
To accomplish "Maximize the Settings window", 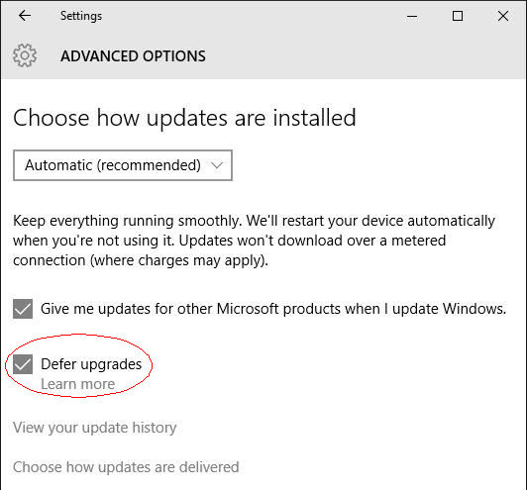I will click(458, 16).
